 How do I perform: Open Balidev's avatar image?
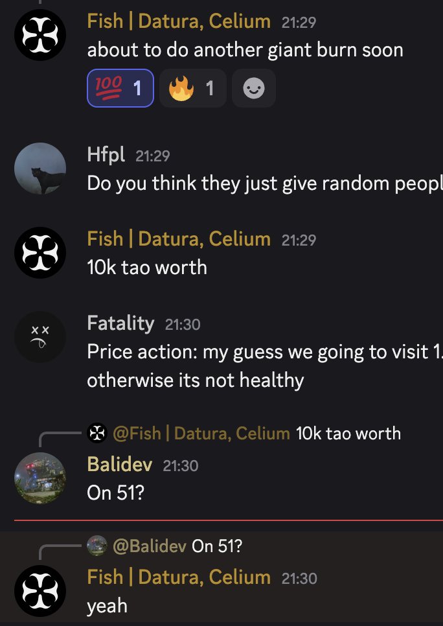tap(40, 478)
